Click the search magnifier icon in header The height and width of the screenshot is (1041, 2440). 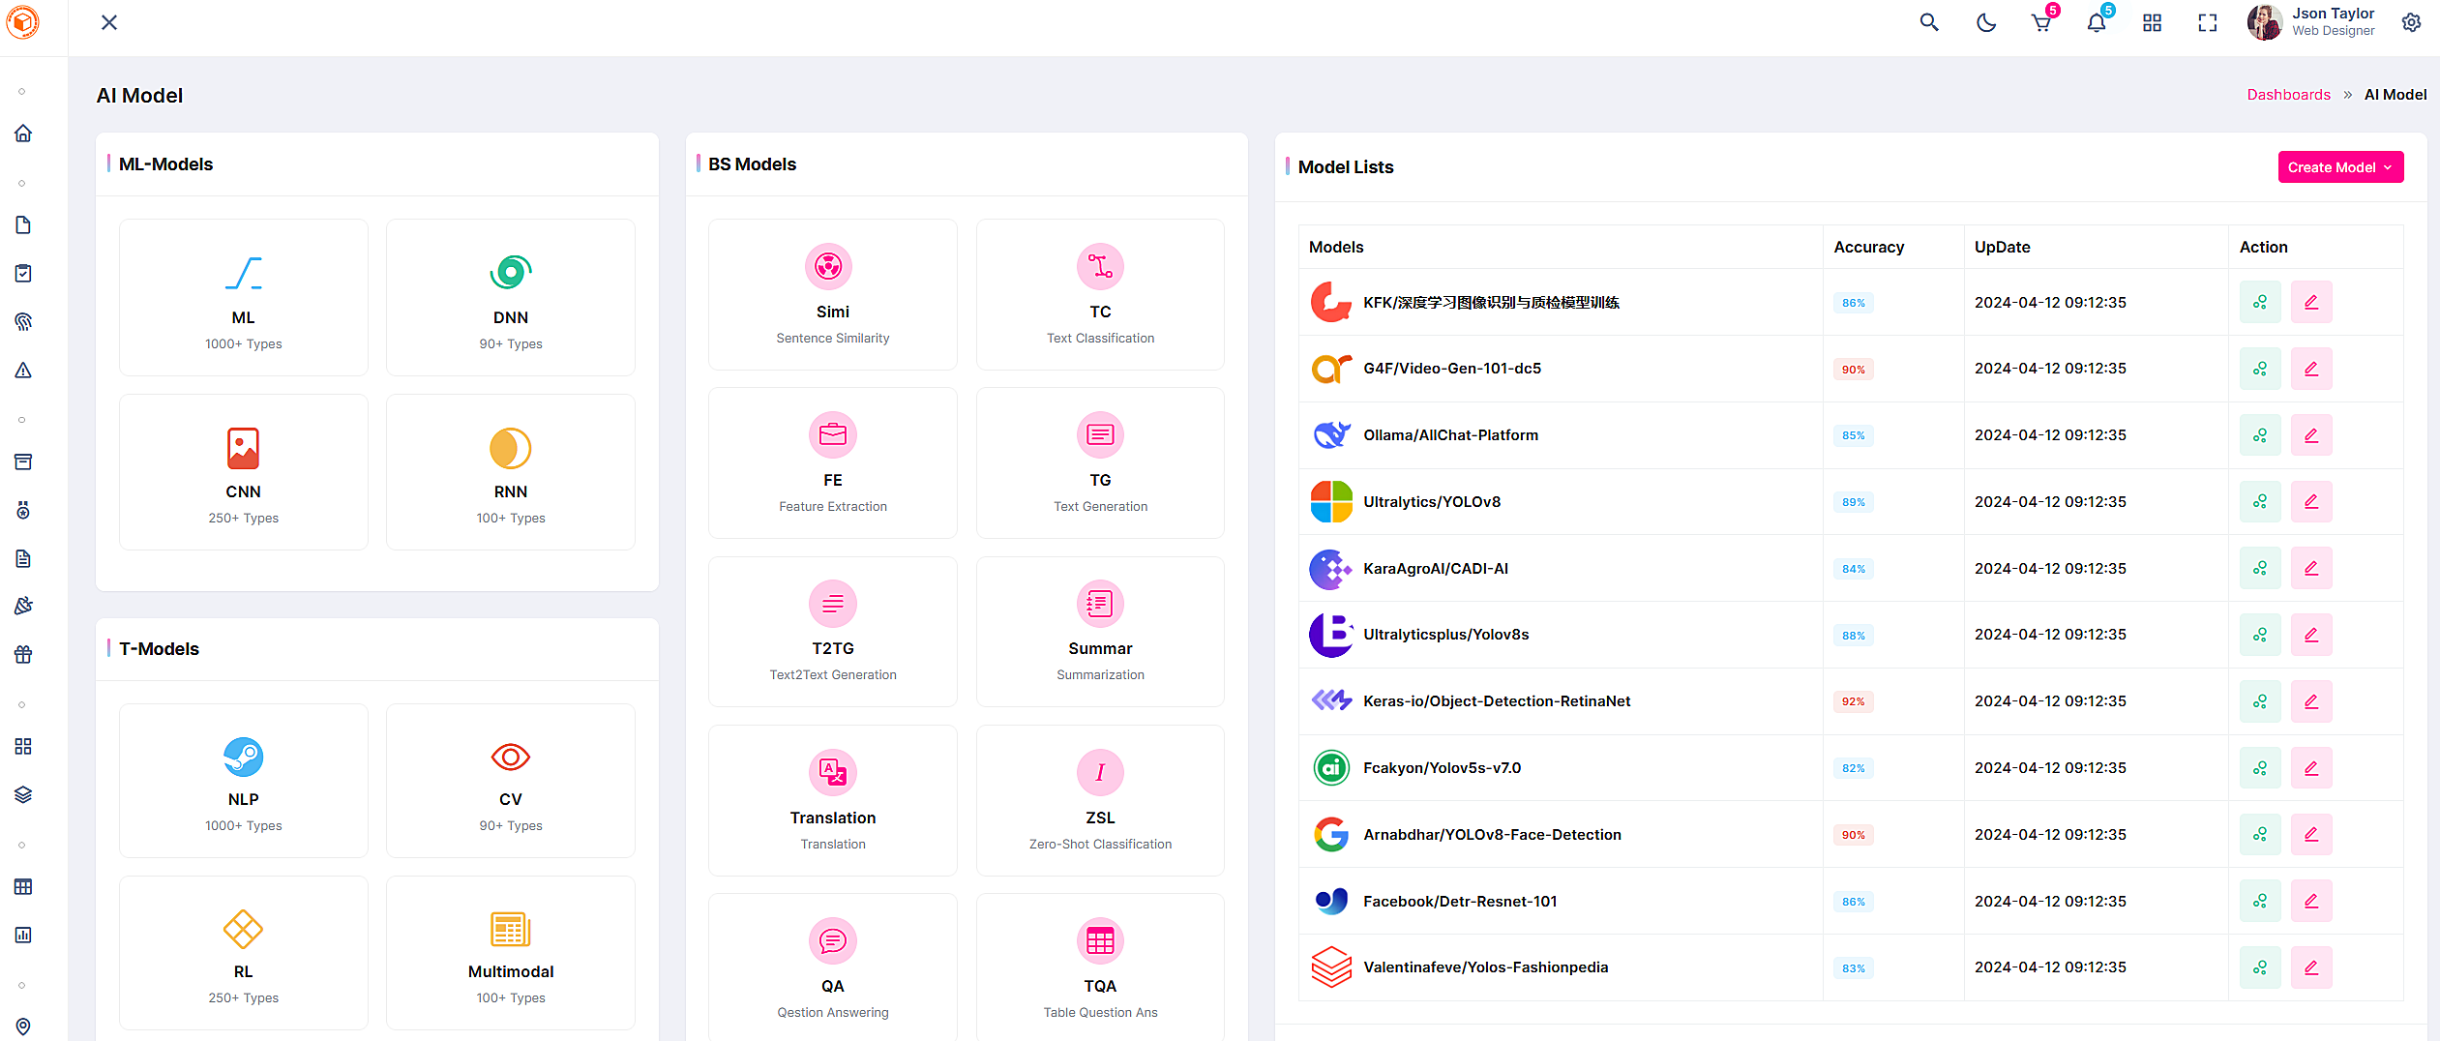(x=1928, y=23)
